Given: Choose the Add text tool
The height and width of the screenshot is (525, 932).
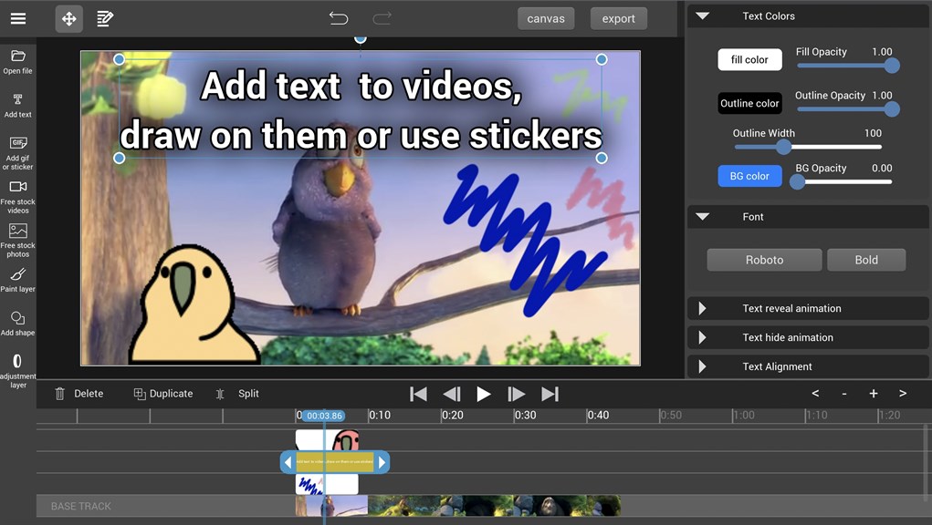Looking at the screenshot, I should coord(17,100).
